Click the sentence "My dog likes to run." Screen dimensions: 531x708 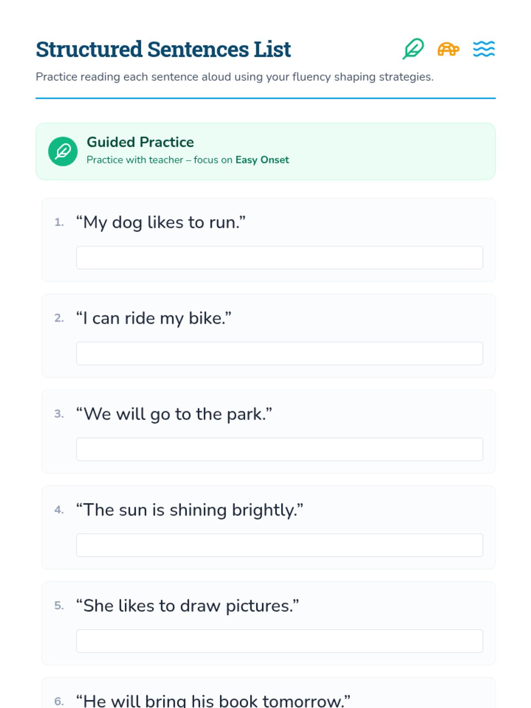[161, 222]
